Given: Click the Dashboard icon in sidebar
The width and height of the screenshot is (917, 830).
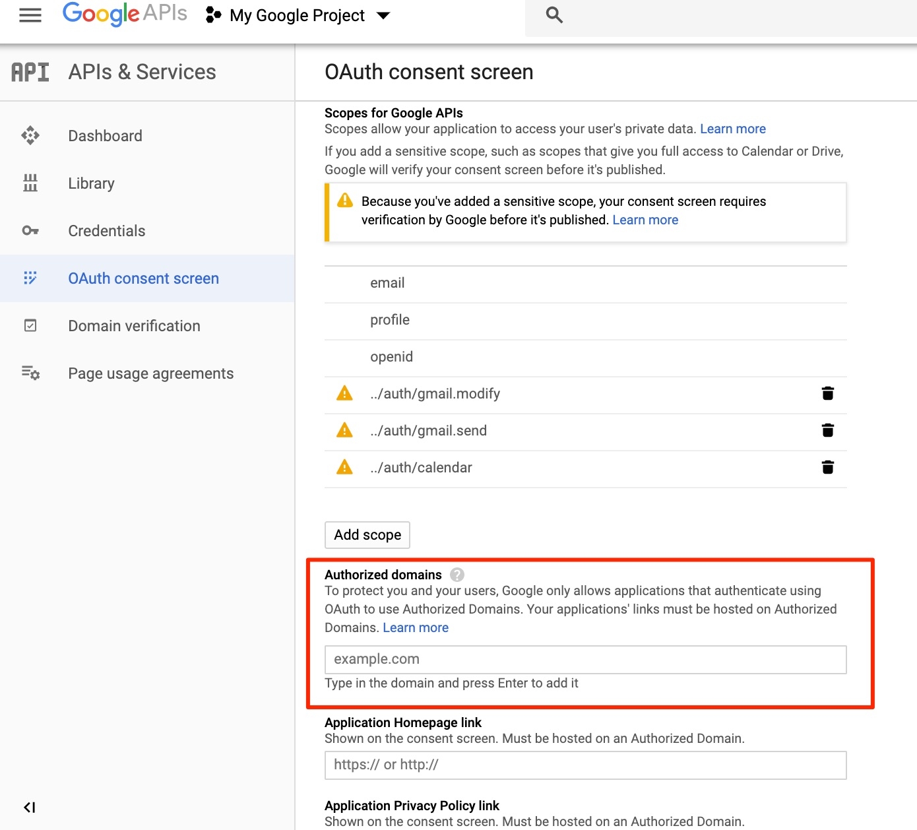Looking at the screenshot, I should [x=30, y=136].
